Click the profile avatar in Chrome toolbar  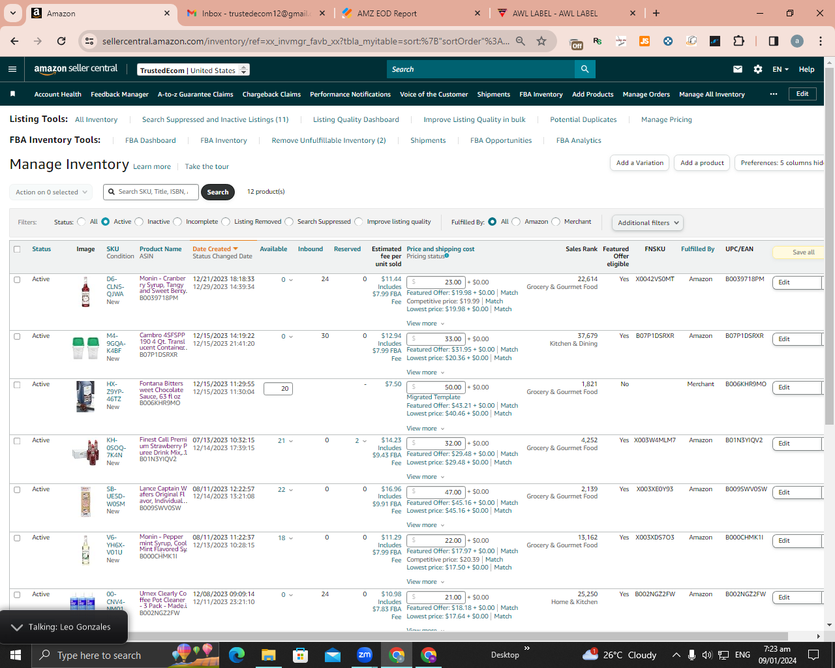797,41
